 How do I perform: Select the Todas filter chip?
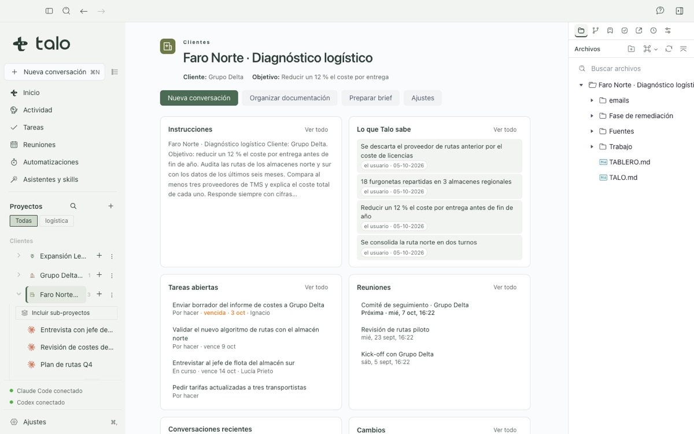click(x=24, y=220)
